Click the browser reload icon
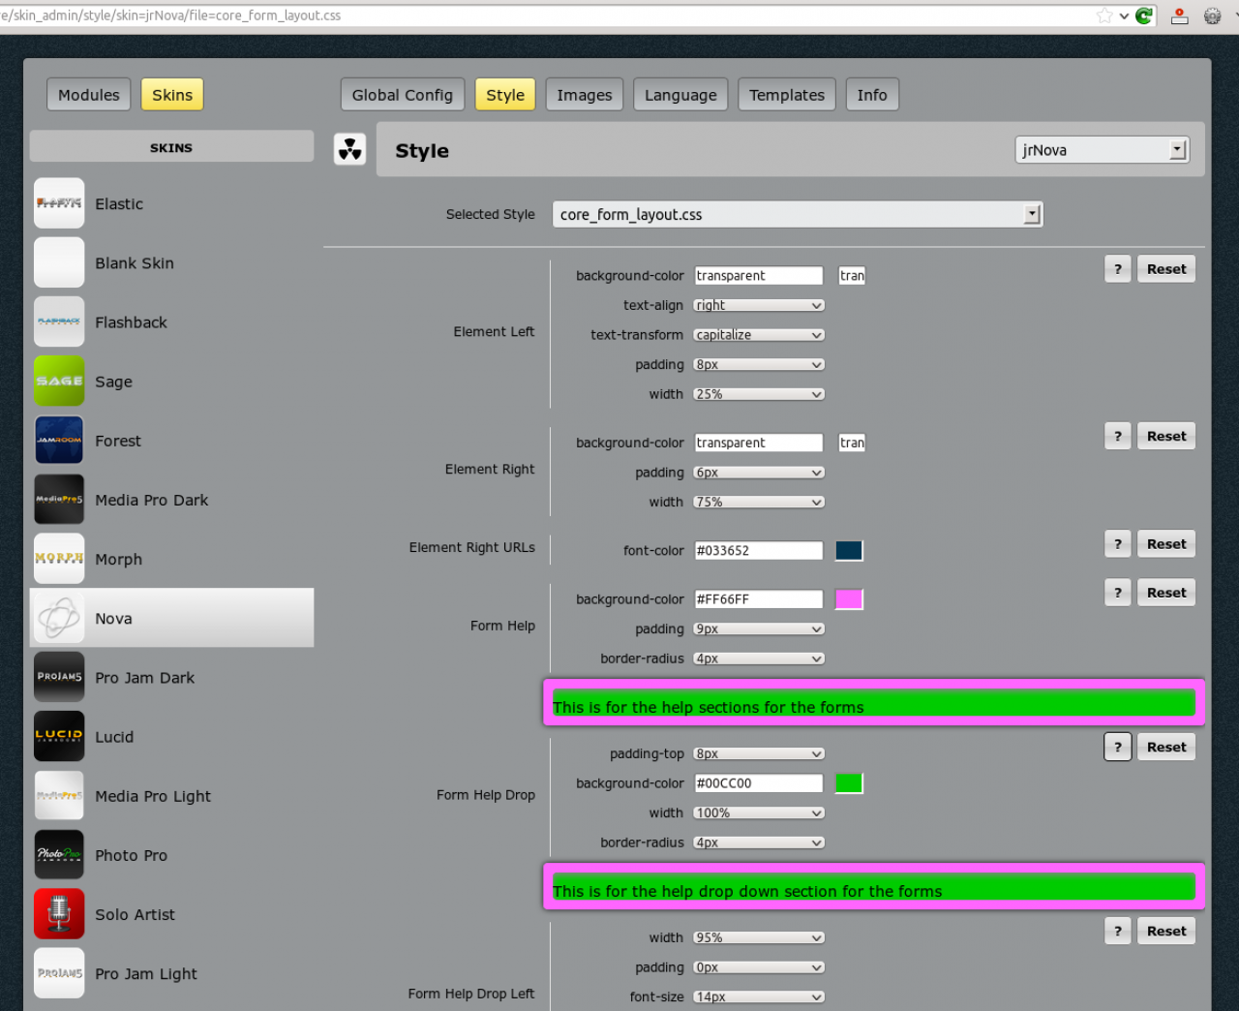The height and width of the screenshot is (1011, 1239). 1144,15
